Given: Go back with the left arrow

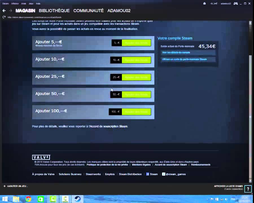Looking at the screenshot, I should [x=4, y=11].
